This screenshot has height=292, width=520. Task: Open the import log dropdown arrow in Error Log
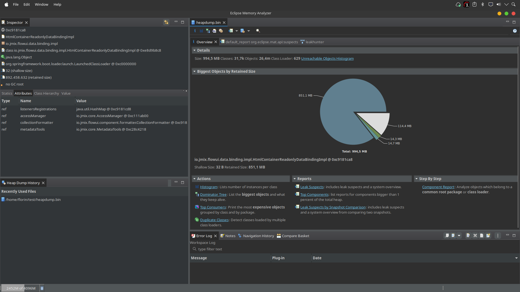[x=459, y=235]
